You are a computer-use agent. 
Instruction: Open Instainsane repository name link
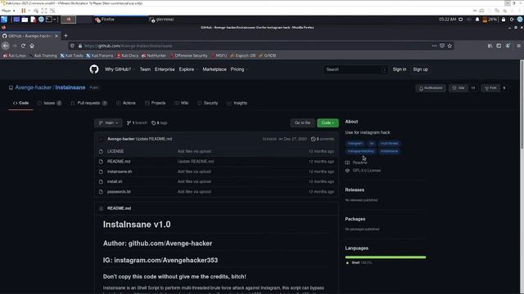tap(70, 87)
